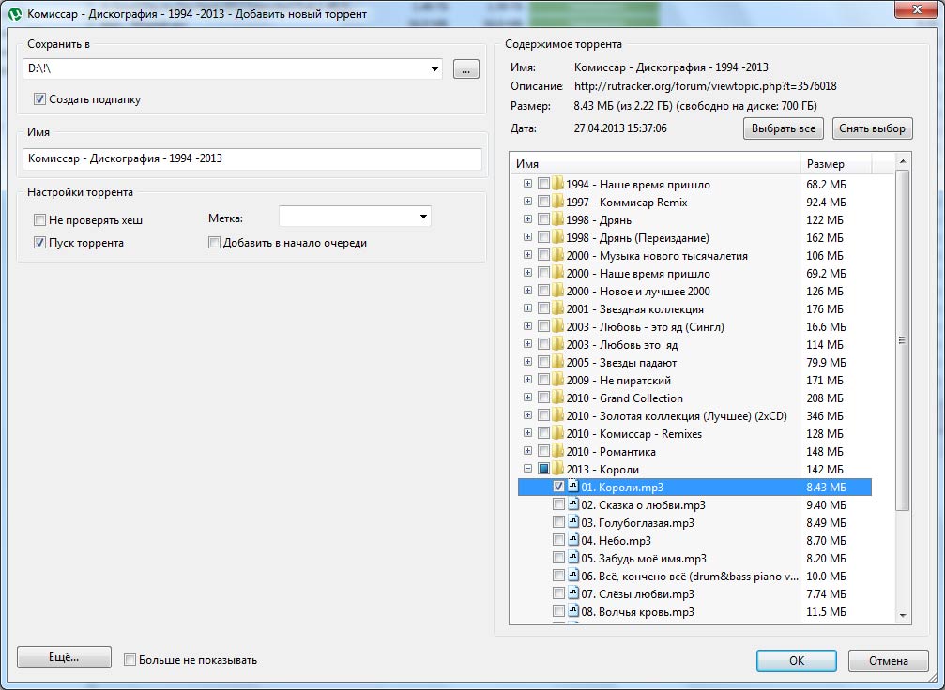Click folder icon of 2013 - Короли

557,469
